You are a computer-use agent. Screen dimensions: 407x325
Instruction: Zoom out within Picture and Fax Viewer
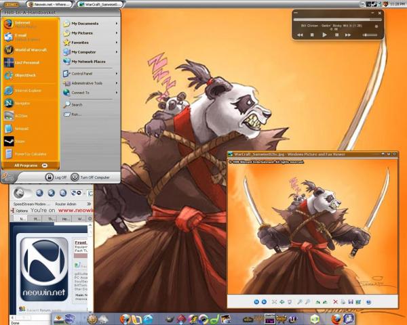click(307, 302)
